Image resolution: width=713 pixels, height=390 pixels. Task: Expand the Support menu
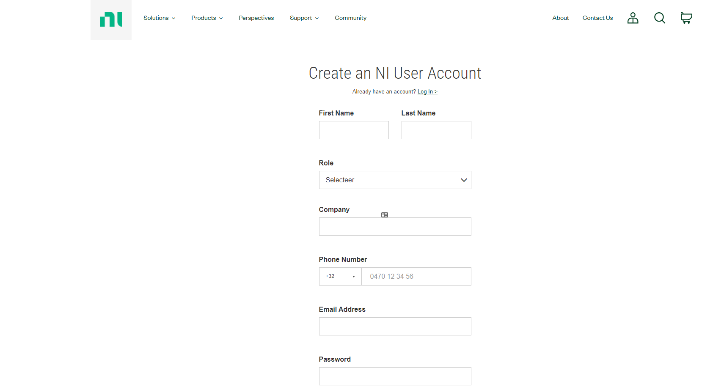(x=304, y=18)
